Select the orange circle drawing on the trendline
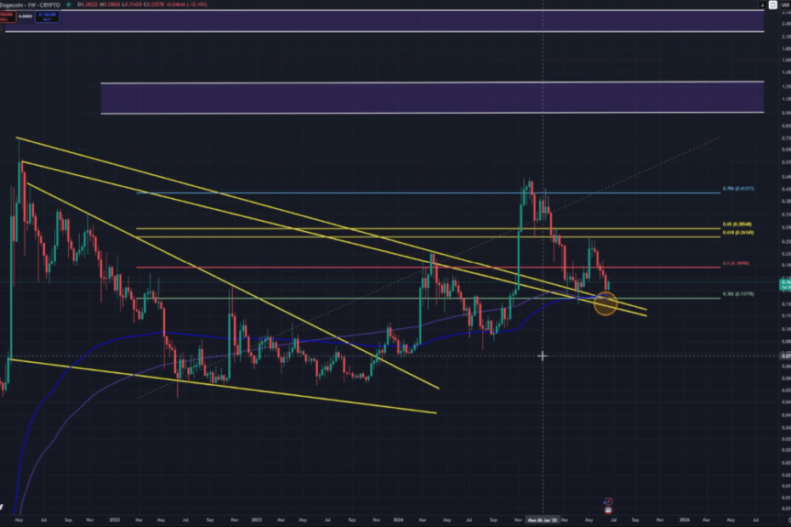Viewport: 791px width, 527px height. [605, 303]
